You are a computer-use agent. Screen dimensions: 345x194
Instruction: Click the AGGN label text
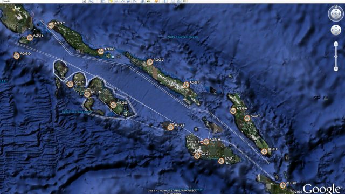coord(79,82)
